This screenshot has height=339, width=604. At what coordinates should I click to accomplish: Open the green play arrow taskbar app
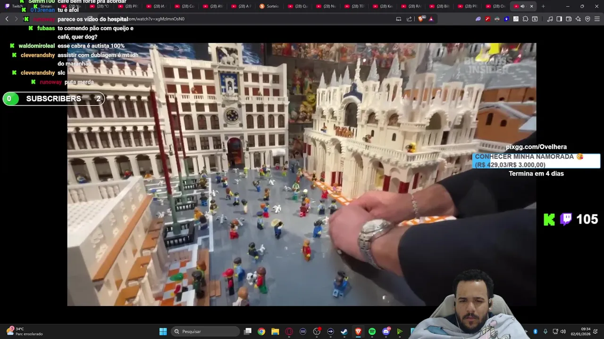pyautogui.click(x=400, y=331)
